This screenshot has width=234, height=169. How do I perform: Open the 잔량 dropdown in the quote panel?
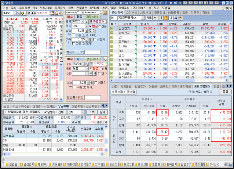coord(13,22)
